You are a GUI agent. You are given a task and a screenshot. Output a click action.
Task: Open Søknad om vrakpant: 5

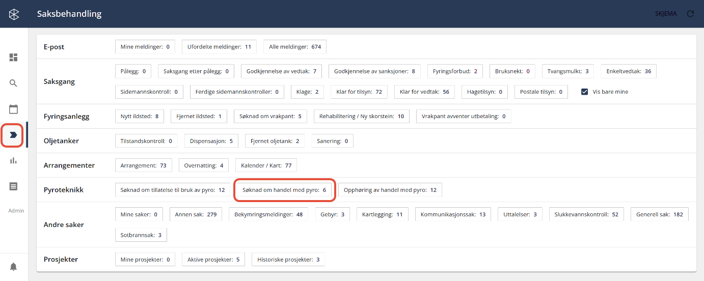click(x=270, y=116)
